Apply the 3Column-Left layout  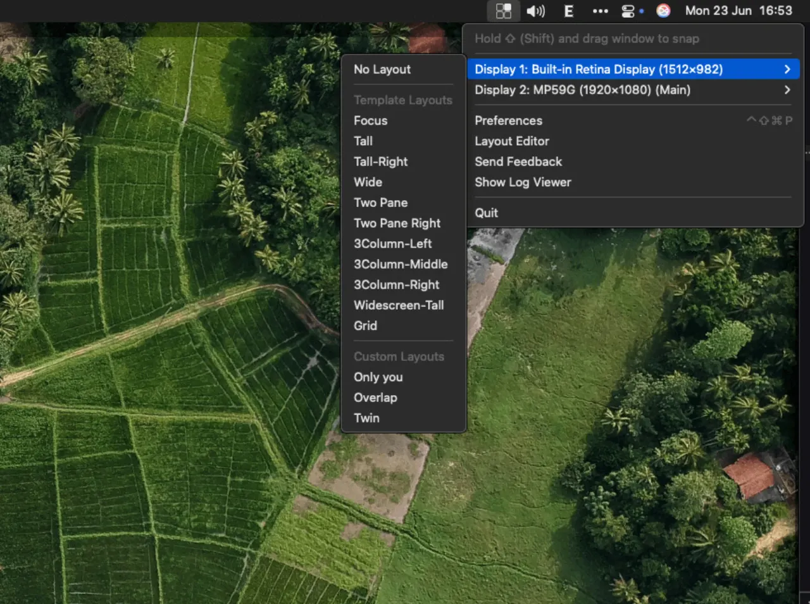point(404,244)
